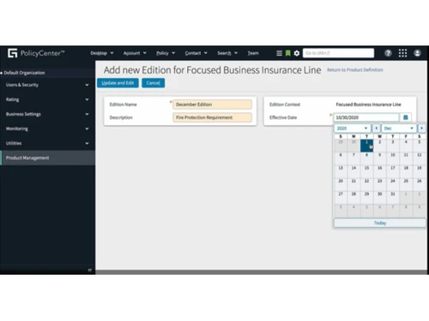Image resolution: width=429 pixels, height=321 pixels.
Task: Open the Contact menu
Action: pos(196,53)
